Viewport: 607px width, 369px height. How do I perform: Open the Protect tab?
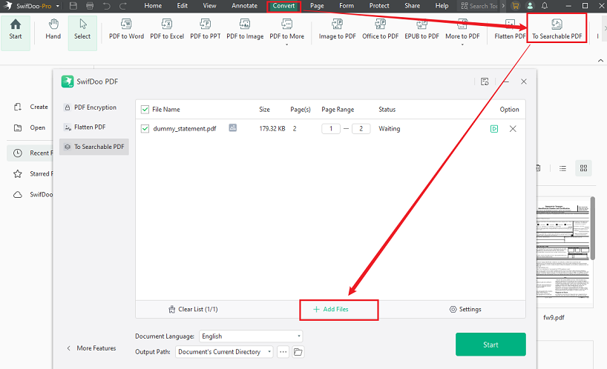tap(379, 6)
